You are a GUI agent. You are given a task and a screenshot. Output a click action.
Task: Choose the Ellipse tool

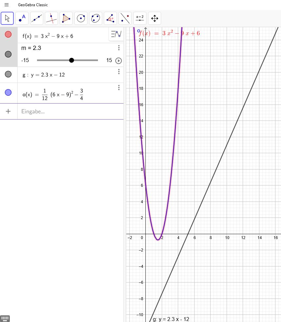click(x=96, y=18)
